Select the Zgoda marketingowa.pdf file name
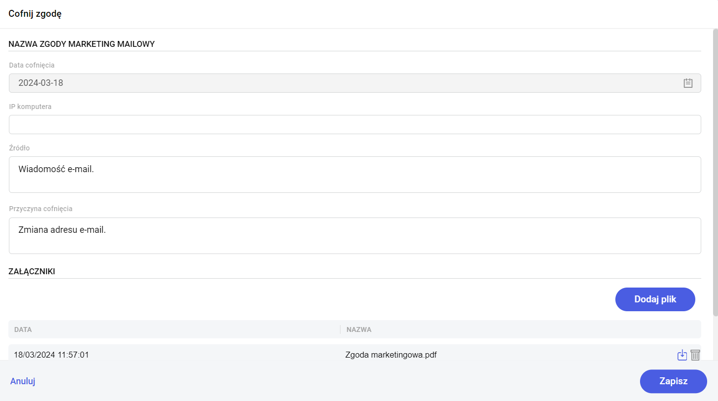The height and width of the screenshot is (401, 718). click(x=391, y=355)
